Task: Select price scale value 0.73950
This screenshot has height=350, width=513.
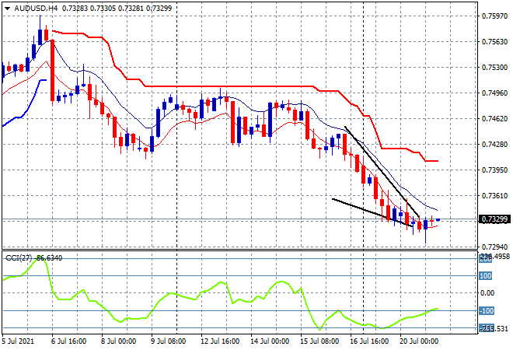Action: pyautogui.click(x=494, y=170)
